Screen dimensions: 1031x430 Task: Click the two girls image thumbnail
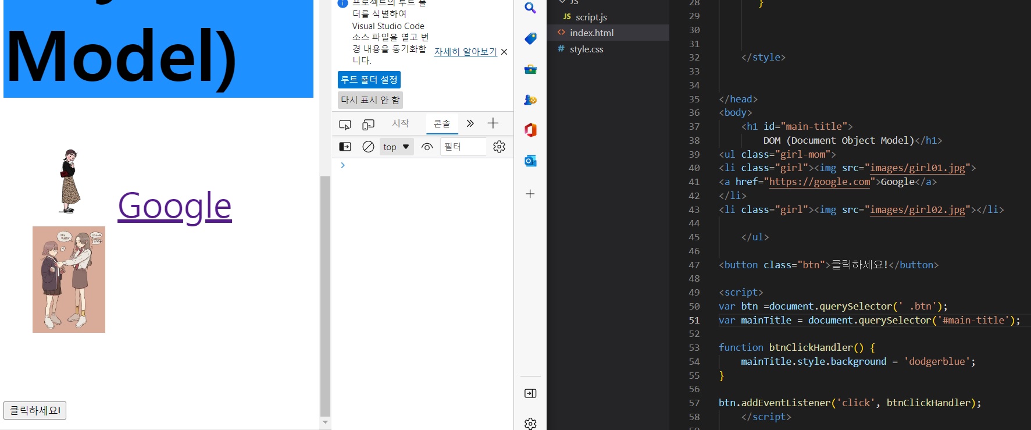[69, 279]
